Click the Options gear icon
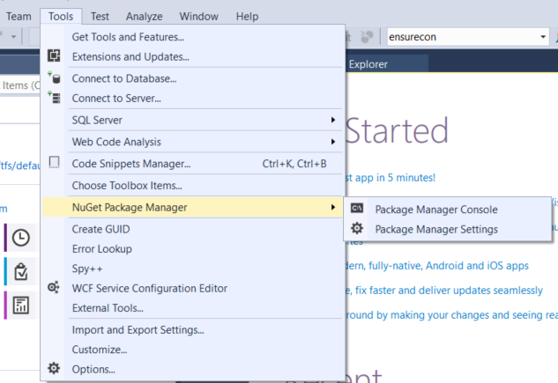The height and width of the screenshot is (383, 558). (54, 369)
